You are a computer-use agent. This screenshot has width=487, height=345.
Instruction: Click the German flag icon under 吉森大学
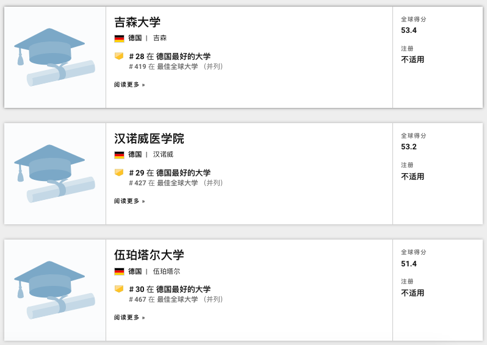(119, 38)
